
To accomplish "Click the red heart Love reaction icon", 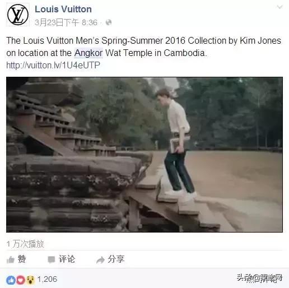I will pyautogui.click(x=21, y=280).
